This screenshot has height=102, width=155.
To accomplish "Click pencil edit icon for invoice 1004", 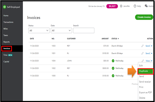I will point(143,61).
